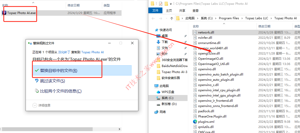Image resolution: width=300 pixels, height=133 pixels.
Task: Open quick access toolbar customize dropdown
Action: point(171,3)
